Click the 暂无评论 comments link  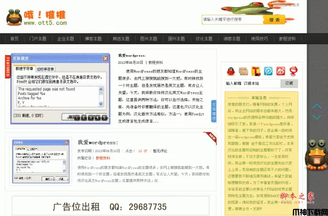(x=160, y=151)
